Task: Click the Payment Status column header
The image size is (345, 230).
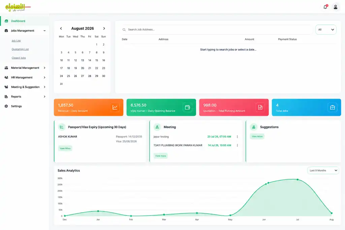Action: point(287,39)
